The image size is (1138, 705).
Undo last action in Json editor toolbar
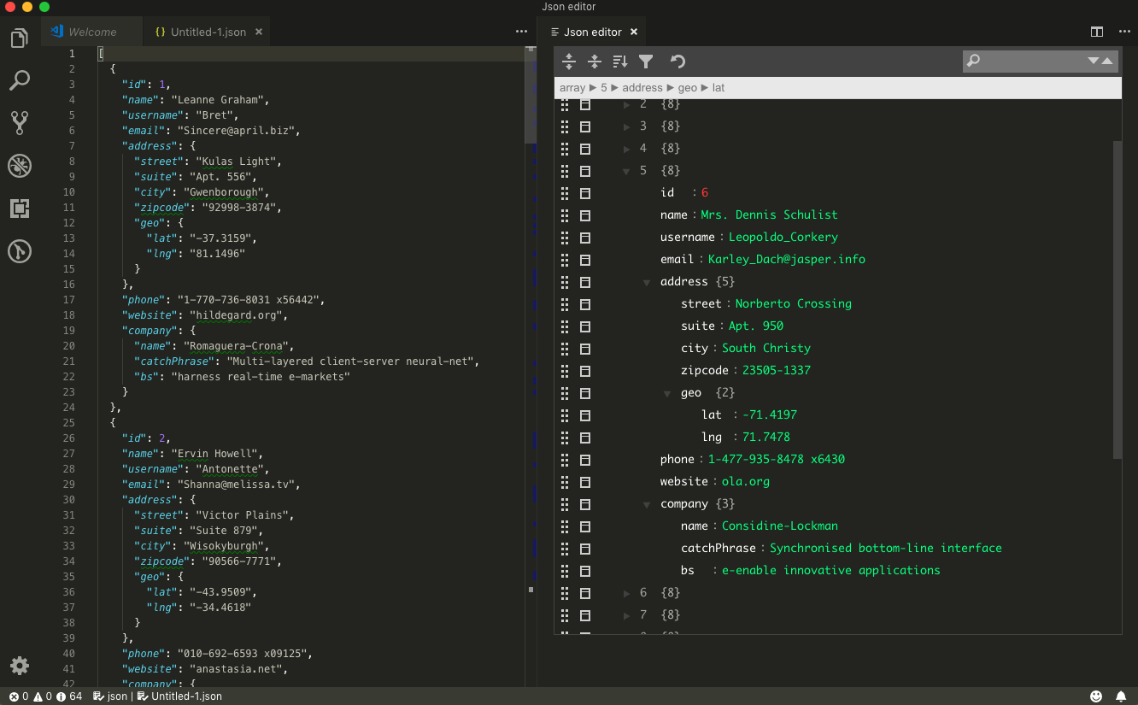pyautogui.click(x=678, y=62)
